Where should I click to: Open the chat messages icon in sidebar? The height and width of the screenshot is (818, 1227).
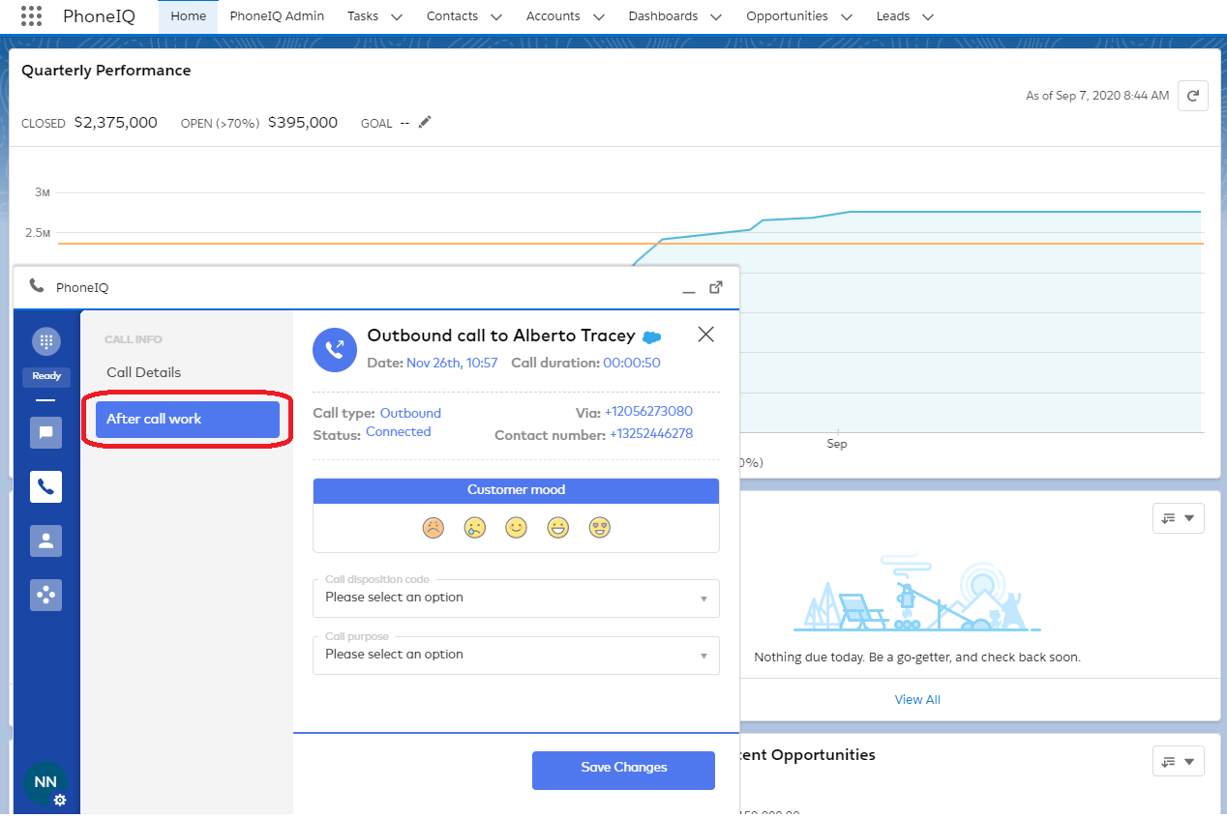click(x=45, y=433)
